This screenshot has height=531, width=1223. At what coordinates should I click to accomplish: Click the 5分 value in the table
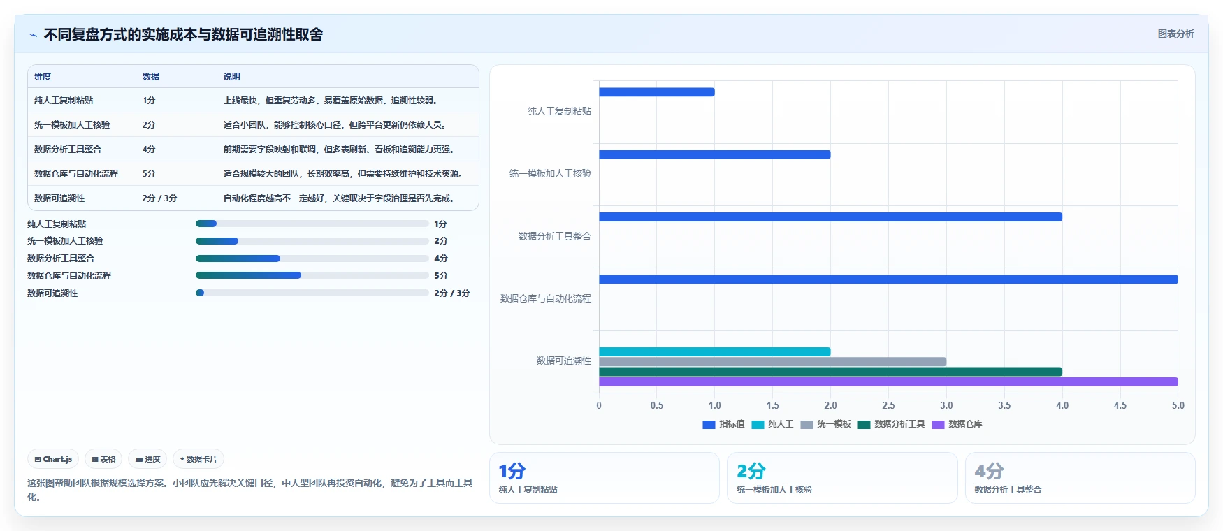click(149, 174)
